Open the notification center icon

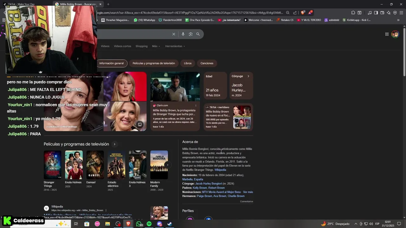[399, 224]
